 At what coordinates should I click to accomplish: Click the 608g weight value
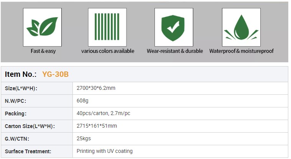[x=83, y=101]
